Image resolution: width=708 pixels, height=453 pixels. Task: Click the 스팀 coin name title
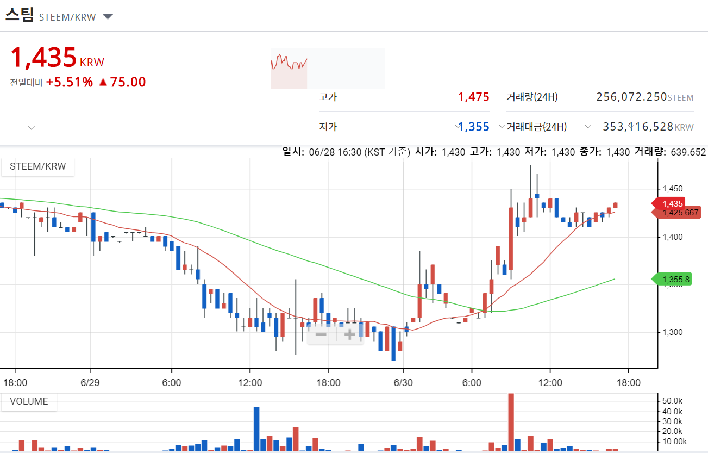tap(19, 15)
